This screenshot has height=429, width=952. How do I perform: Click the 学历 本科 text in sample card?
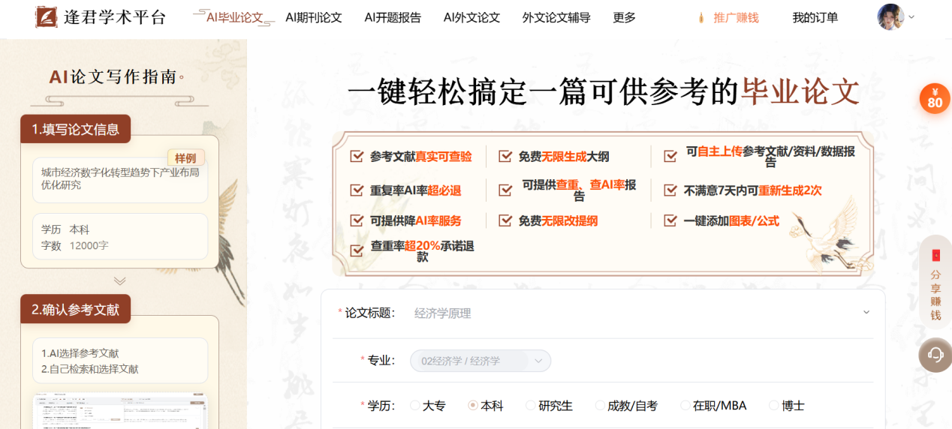coord(65,229)
